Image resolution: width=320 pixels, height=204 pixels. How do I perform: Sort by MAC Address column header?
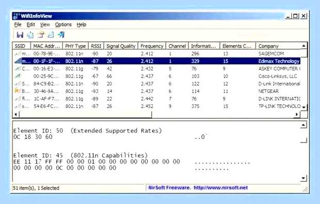46,46
